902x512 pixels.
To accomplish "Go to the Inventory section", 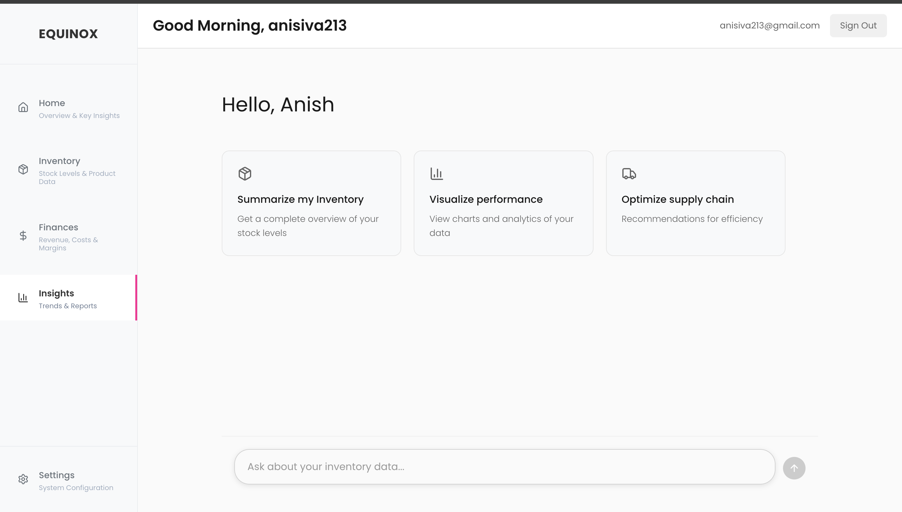I will click(69, 171).
